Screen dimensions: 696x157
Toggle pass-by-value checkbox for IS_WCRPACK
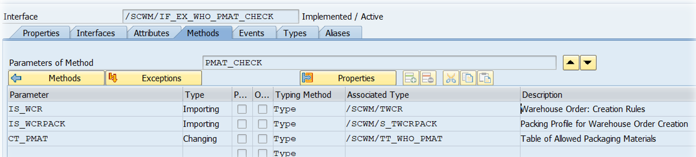(x=242, y=124)
